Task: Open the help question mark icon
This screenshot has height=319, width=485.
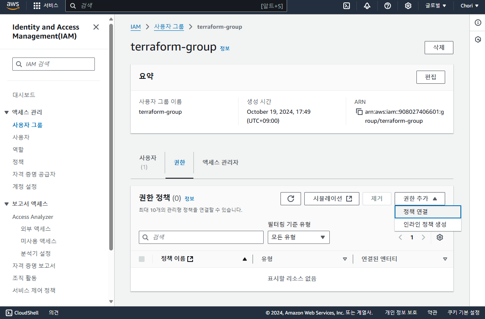Action: click(388, 6)
